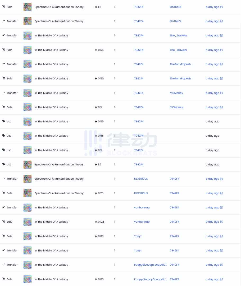Click the price value 0.06
The image size is (241, 286).
pyautogui.click(x=101, y=279)
